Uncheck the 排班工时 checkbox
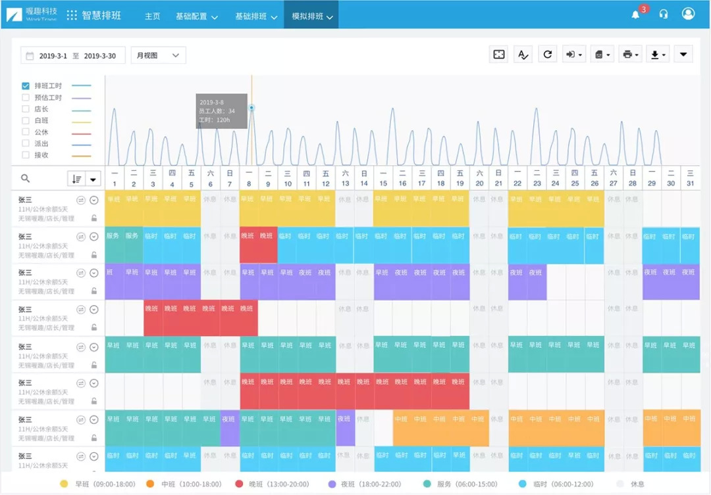 [x=26, y=86]
